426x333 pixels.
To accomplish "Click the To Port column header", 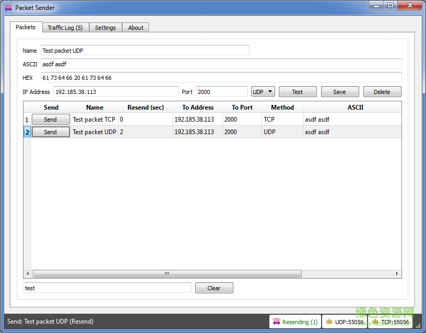I will click(242, 108).
